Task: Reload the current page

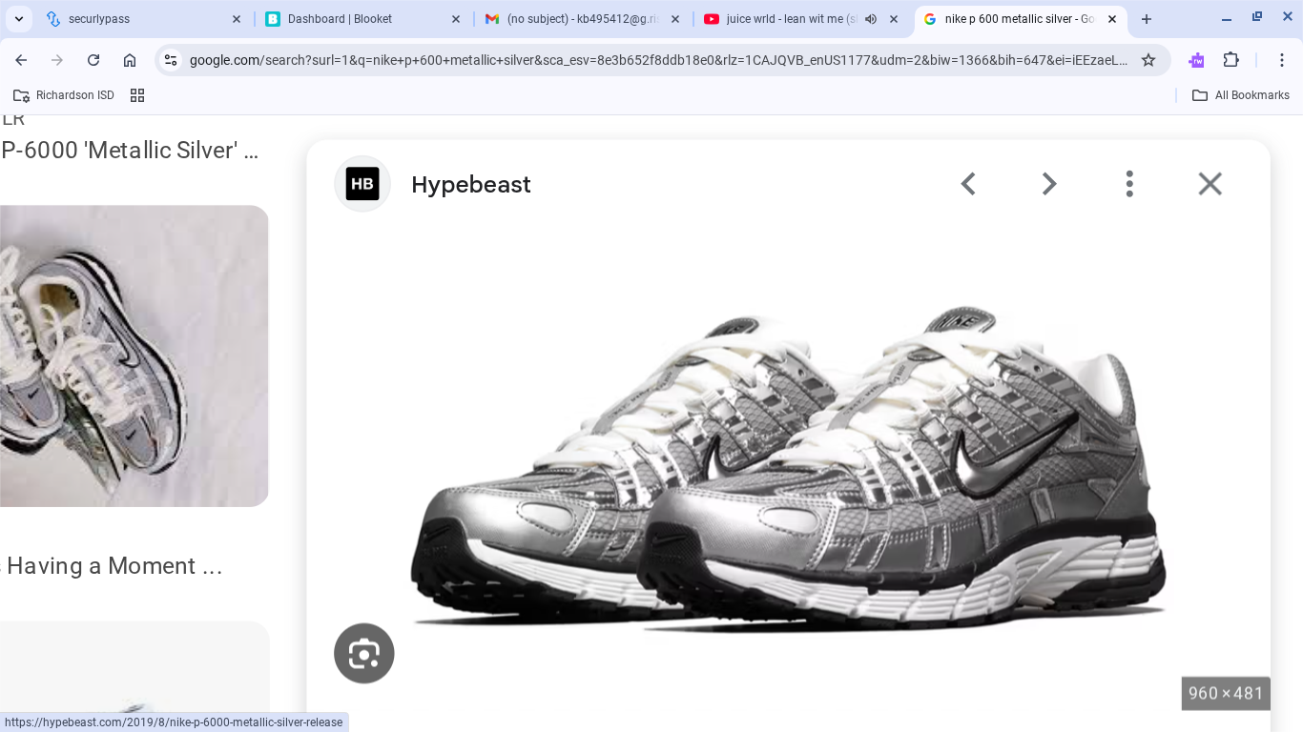Action: 93,60
